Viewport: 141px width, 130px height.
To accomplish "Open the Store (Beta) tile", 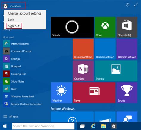I will point(127,27).
